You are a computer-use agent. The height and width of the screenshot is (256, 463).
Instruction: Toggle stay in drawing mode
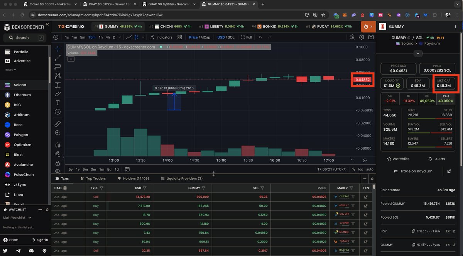tap(57, 154)
